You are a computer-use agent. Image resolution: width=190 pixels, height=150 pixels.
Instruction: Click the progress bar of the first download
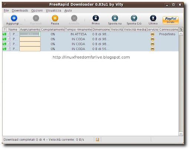[x=30, y=34]
